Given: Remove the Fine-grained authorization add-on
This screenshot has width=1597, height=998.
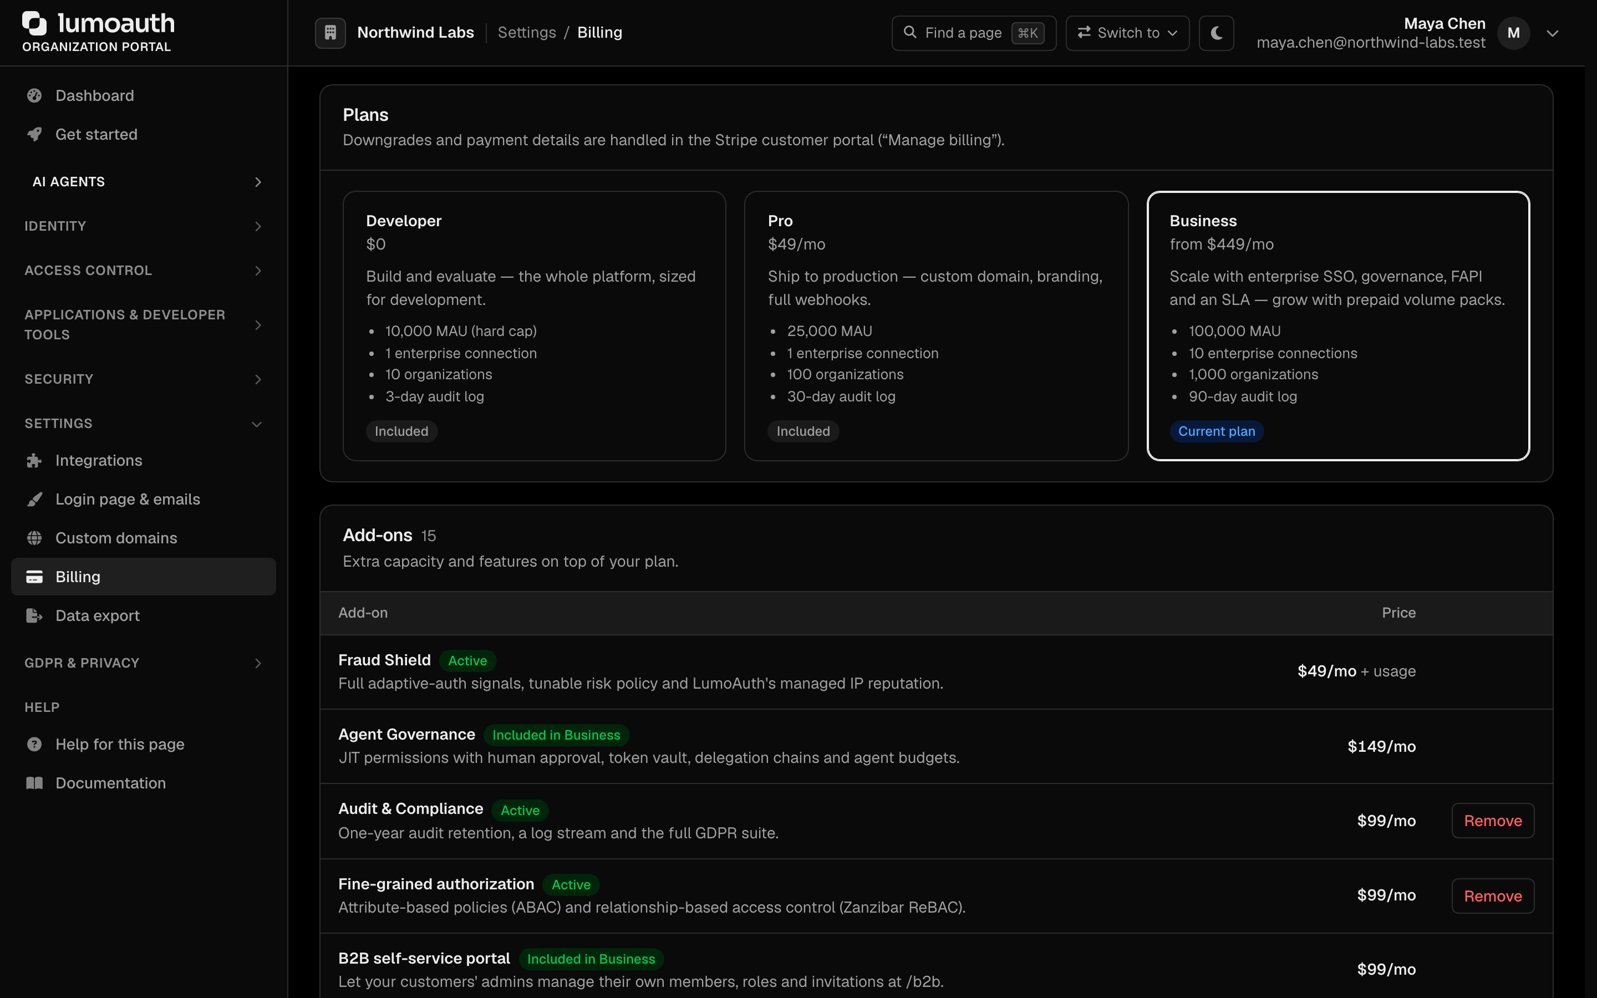Looking at the screenshot, I should click(x=1493, y=895).
